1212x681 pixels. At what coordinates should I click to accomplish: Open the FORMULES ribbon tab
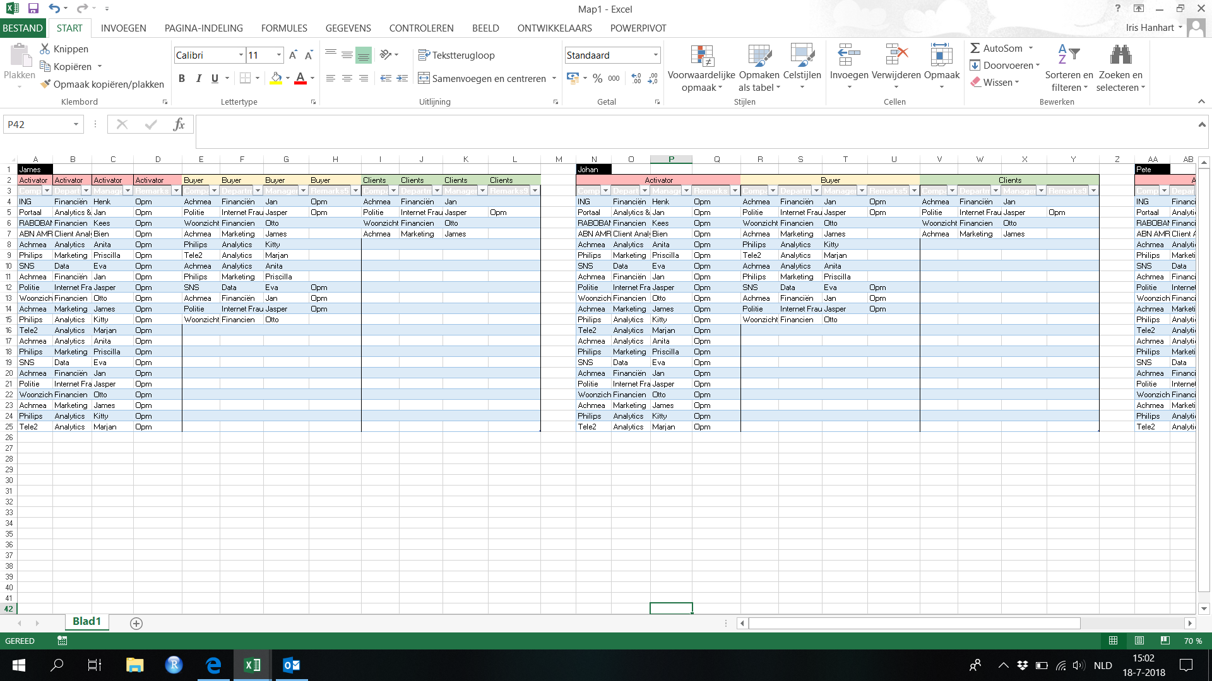pos(284,28)
